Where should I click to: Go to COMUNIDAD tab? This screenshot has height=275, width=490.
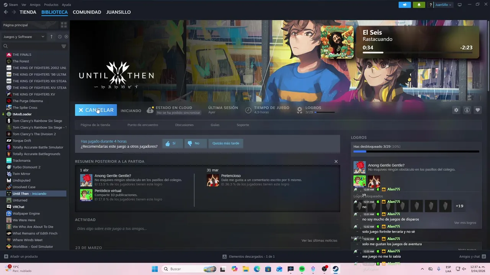point(87,12)
